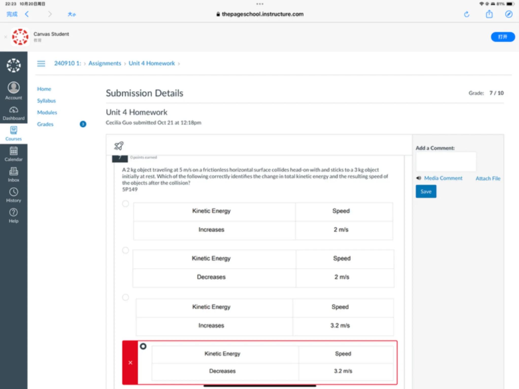
Task: Open the Grades course menu item
Action: point(45,124)
